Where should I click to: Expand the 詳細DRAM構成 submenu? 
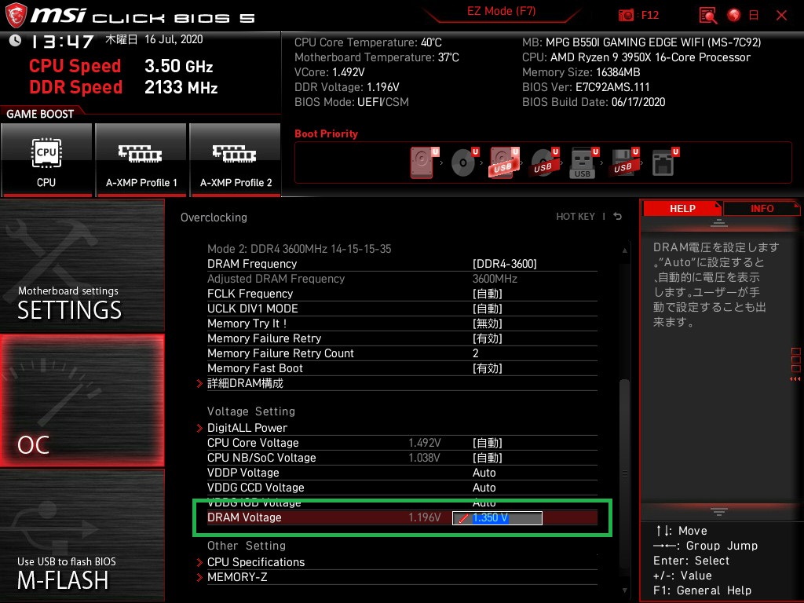pyautogui.click(x=245, y=383)
